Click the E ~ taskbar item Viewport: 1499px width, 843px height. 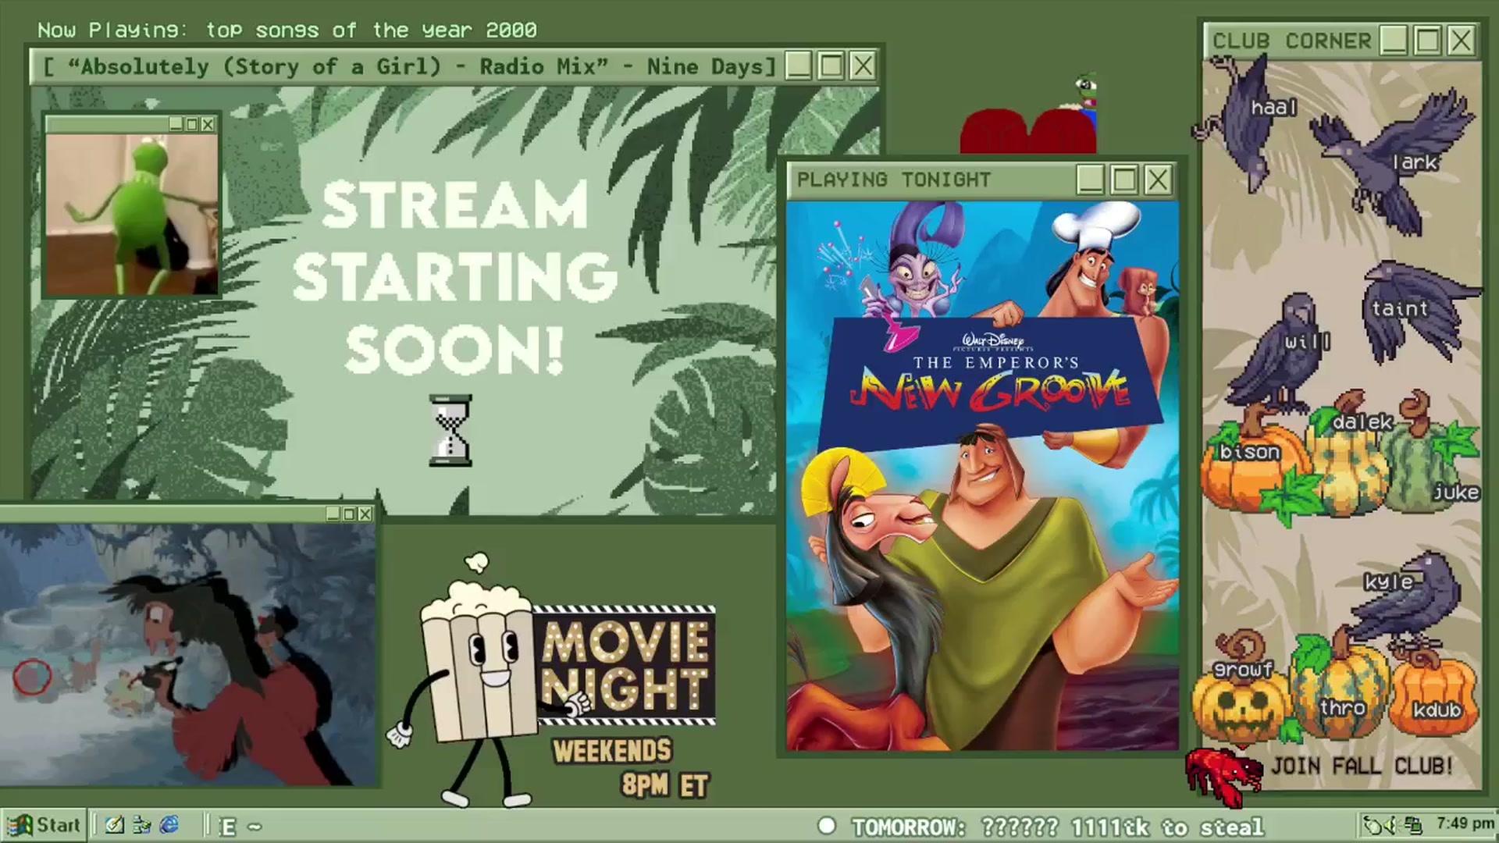pyautogui.click(x=239, y=827)
